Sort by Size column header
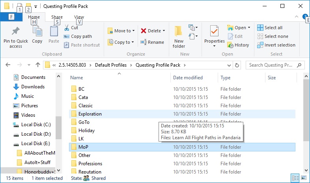Viewport: 310px width, 183px height. click(272, 78)
